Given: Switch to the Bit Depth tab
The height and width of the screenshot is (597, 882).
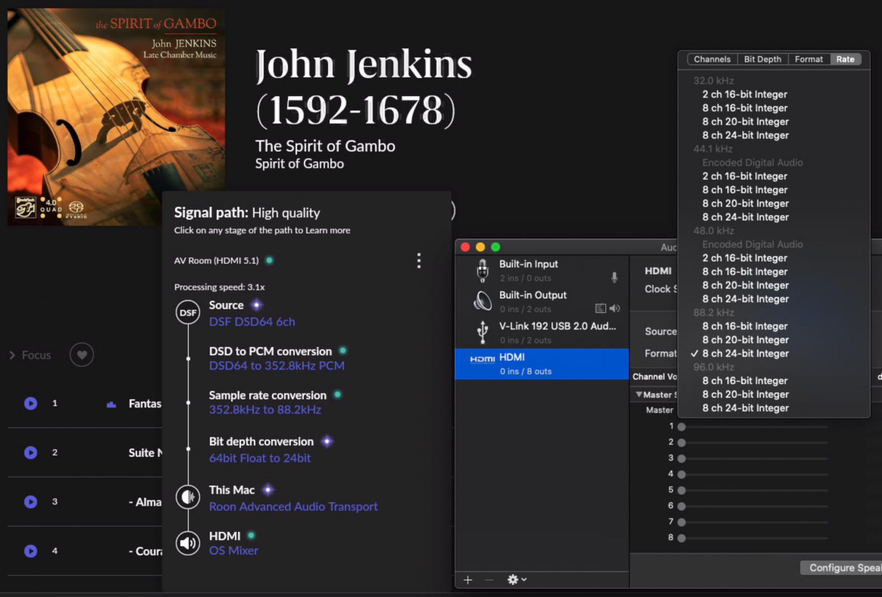Looking at the screenshot, I should pyautogui.click(x=762, y=59).
